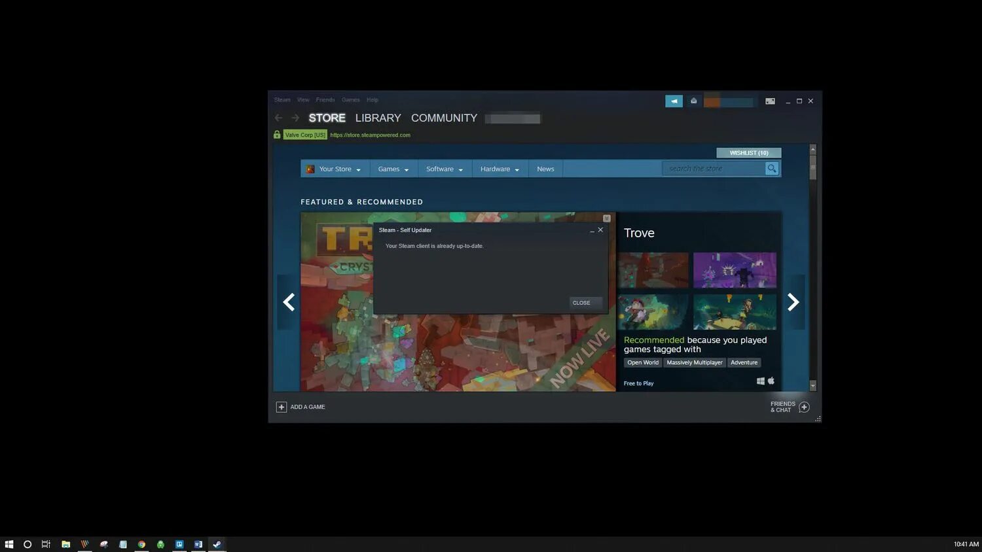Screen dimensions: 982x552
Task: Open the Games menu in menu bar
Action: pos(351,100)
